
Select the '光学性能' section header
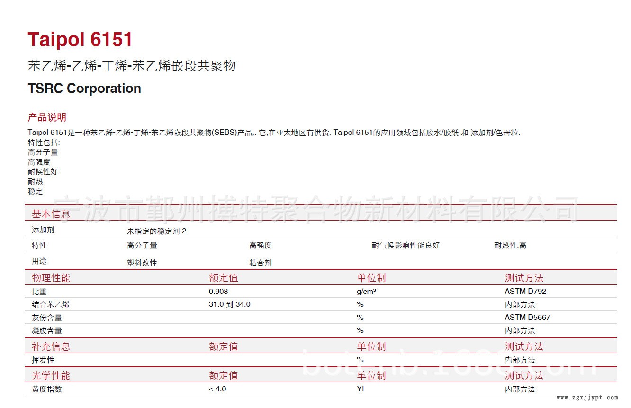51,375
